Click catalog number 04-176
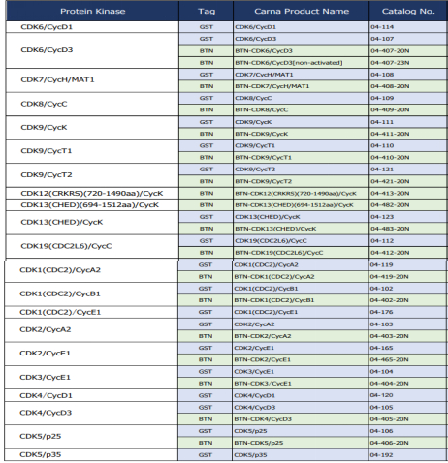This screenshot has width=448, height=463. pyautogui.click(x=381, y=312)
